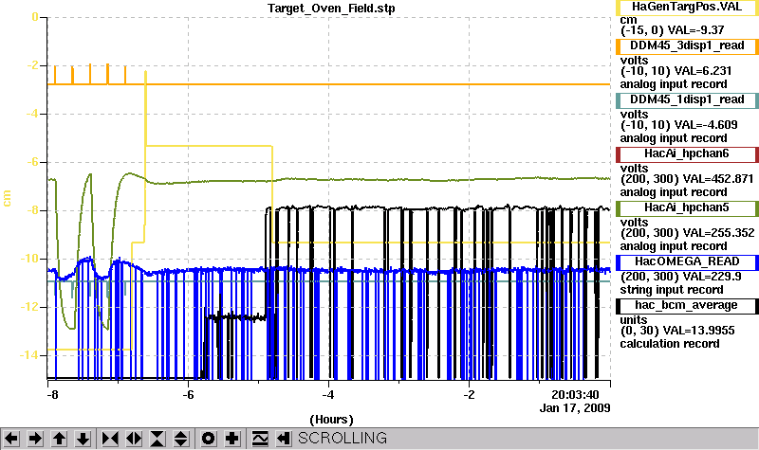Select the hac_bcm_average legend entry
Image resolution: width=759 pixels, height=450 pixels.
click(687, 306)
